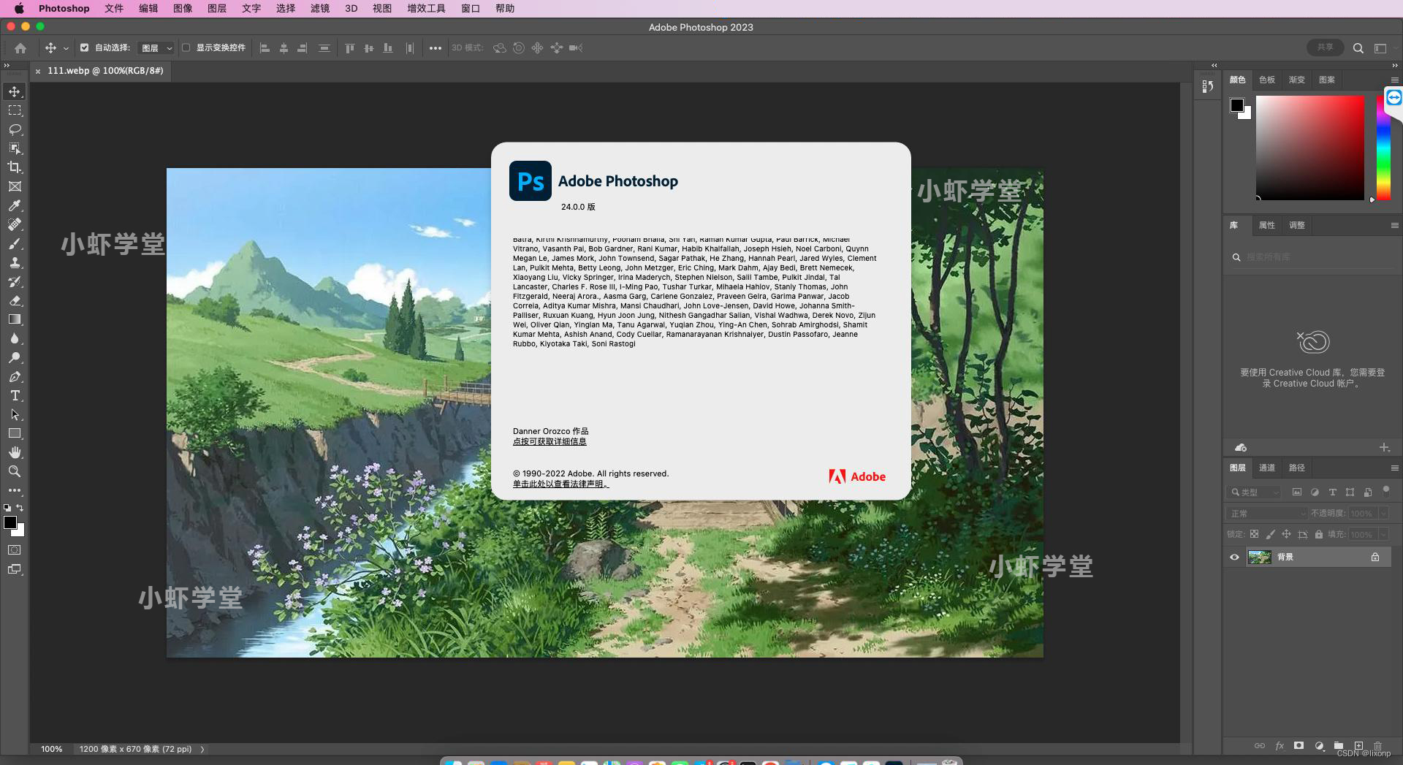Click the foreground color swatch in toolbar
Image resolution: width=1403 pixels, height=765 pixels.
[x=9, y=522]
